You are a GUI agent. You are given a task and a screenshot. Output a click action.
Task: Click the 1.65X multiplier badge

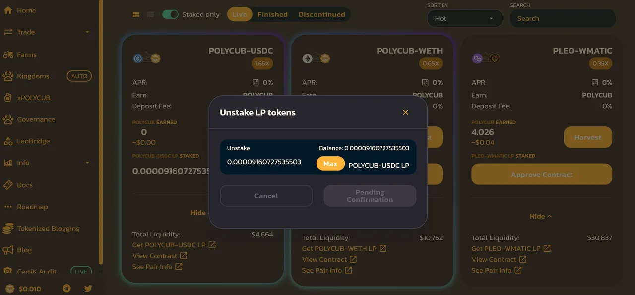point(262,63)
